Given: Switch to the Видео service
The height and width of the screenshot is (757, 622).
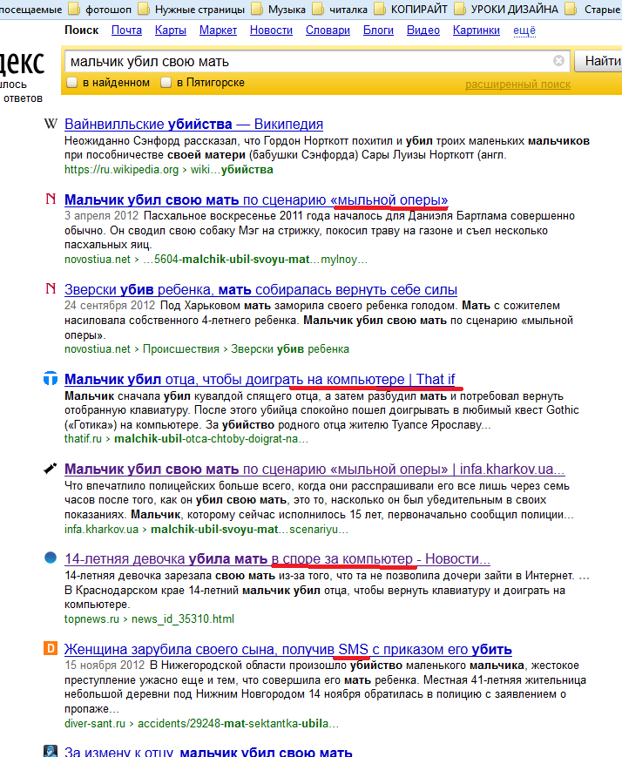Looking at the screenshot, I should coord(423,30).
